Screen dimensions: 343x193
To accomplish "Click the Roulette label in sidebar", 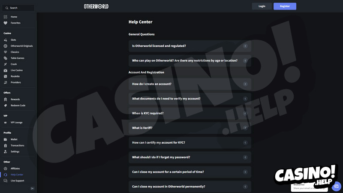I will [x=15, y=76].
